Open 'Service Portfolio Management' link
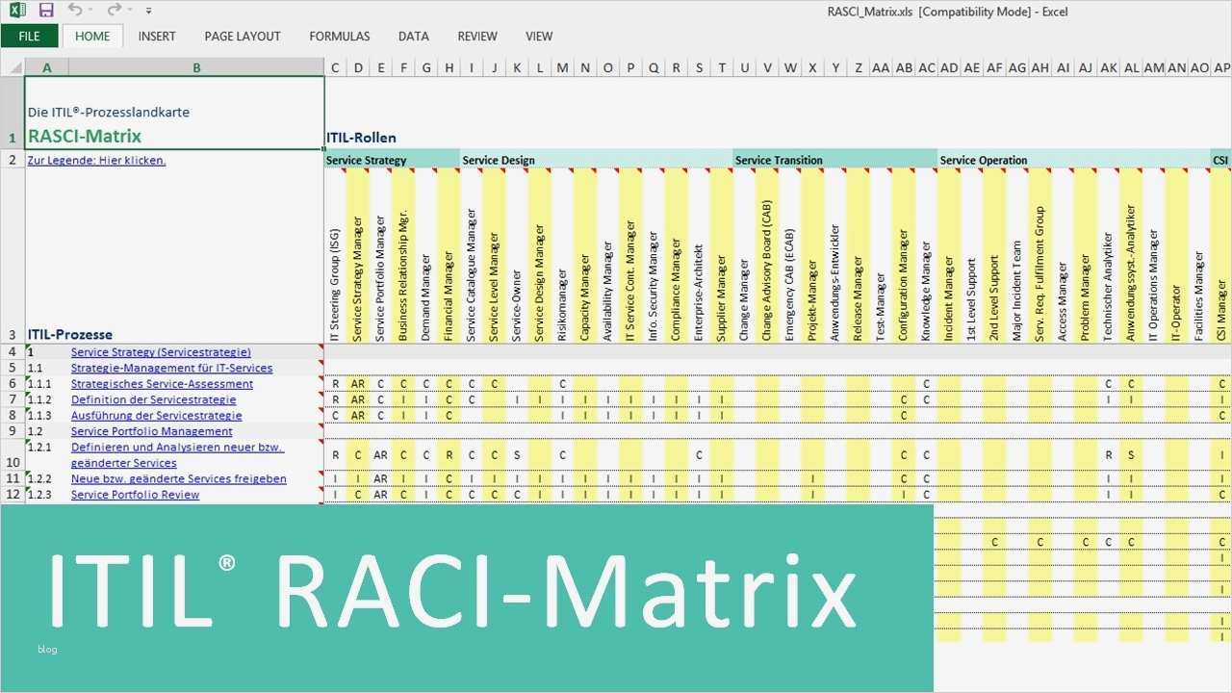The height and width of the screenshot is (693, 1232). click(x=151, y=431)
